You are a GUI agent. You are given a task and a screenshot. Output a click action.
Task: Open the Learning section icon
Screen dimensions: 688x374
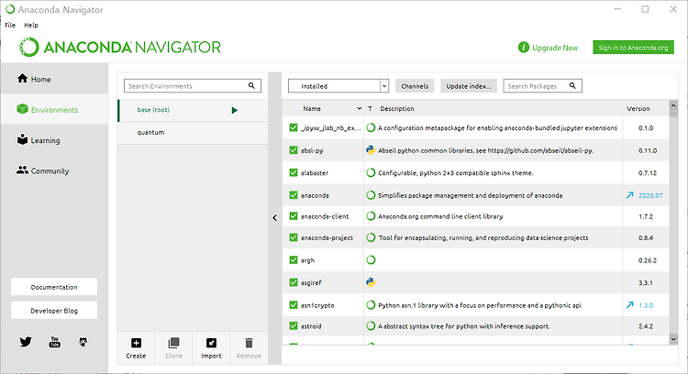(22, 139)
